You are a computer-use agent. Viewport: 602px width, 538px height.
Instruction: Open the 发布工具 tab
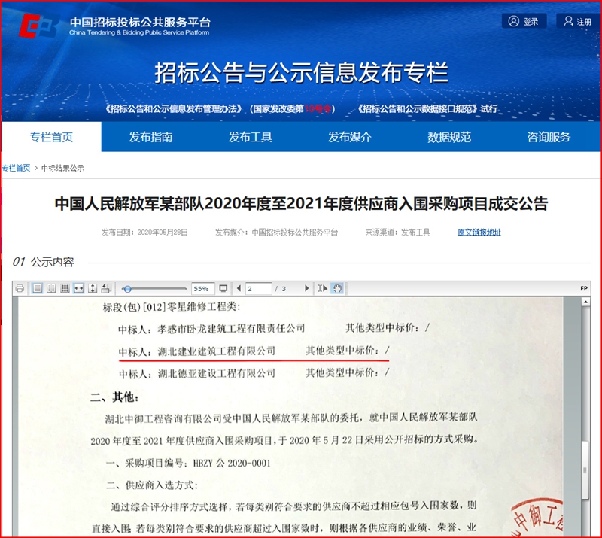tap(250, 137)
